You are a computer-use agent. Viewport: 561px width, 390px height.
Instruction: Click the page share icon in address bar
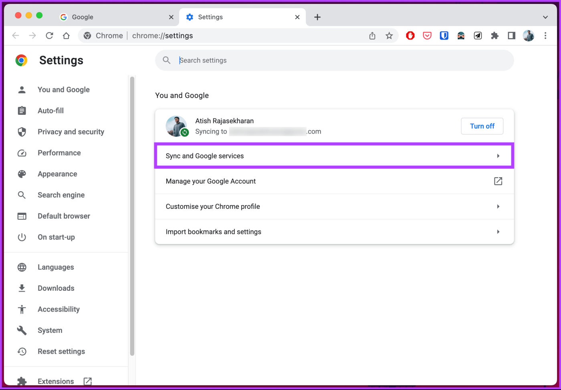[x=372, y=36]
